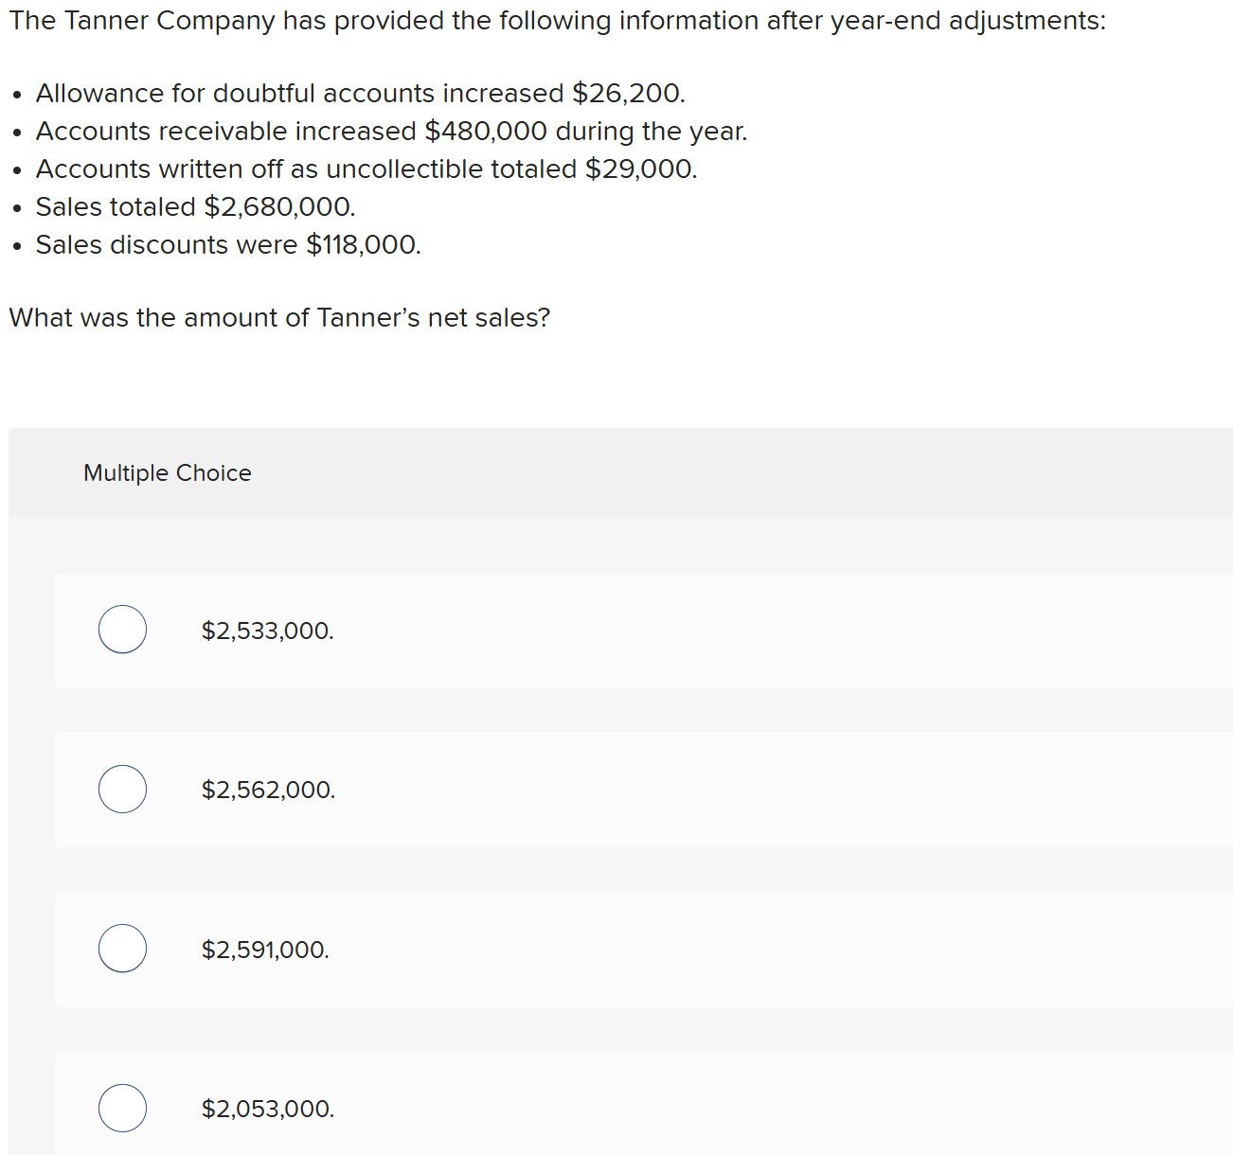Click the bullet about accounts receivable increase
This screenshot has width=1233, height=1155.
pos(391,131)
